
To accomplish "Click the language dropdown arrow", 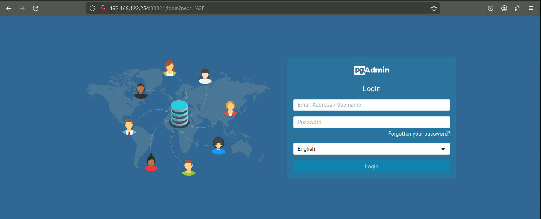I will point(443,149).
